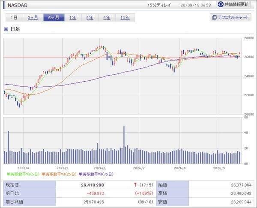This screenshot has width=257, height=208.
Task: Click the 安値 value 26,289.944
Action: 241,202
